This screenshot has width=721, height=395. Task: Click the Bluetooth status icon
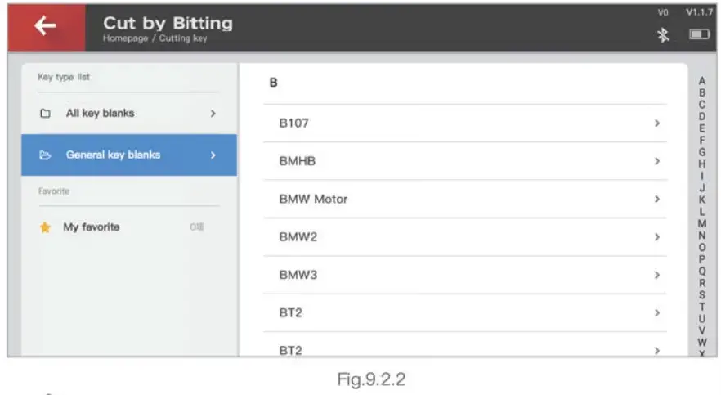pos(664,34)
